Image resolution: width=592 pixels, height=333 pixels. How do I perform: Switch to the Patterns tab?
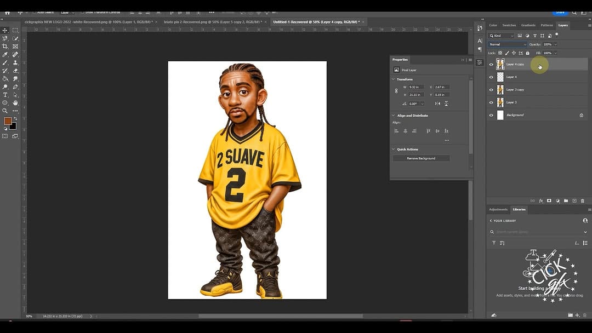point(547,25)
